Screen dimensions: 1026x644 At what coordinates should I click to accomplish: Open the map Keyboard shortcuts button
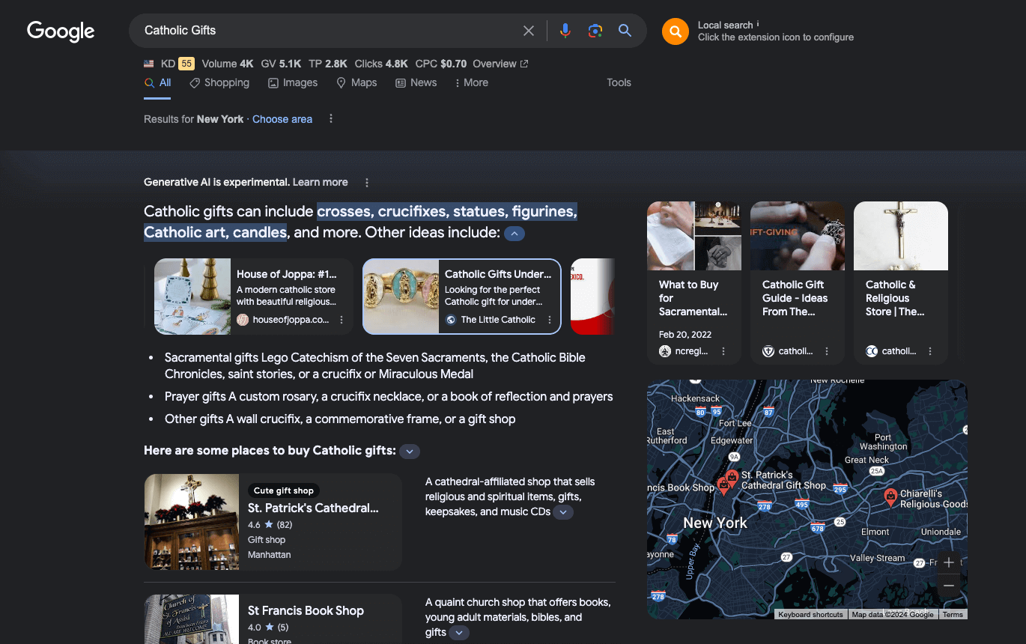(810, 614)
